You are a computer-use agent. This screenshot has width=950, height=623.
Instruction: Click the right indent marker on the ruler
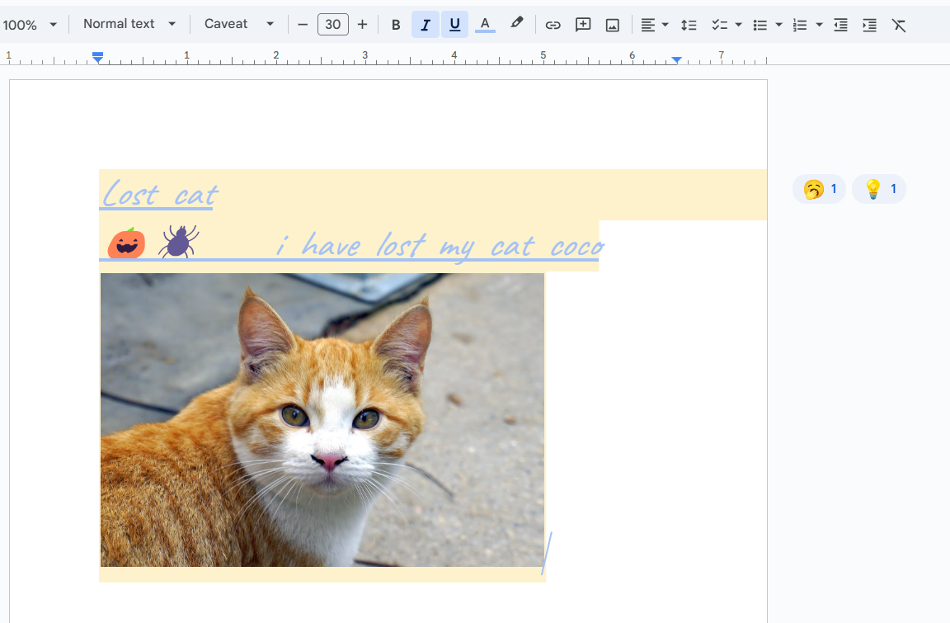[x=677, y=59]
